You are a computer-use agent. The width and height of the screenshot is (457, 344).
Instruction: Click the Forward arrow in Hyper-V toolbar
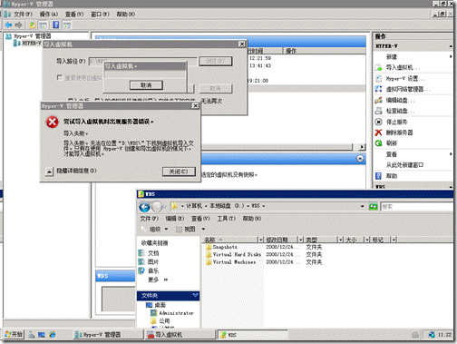pos(19,25)
